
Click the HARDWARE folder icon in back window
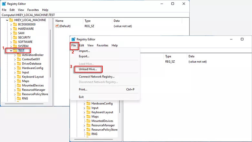15,29
